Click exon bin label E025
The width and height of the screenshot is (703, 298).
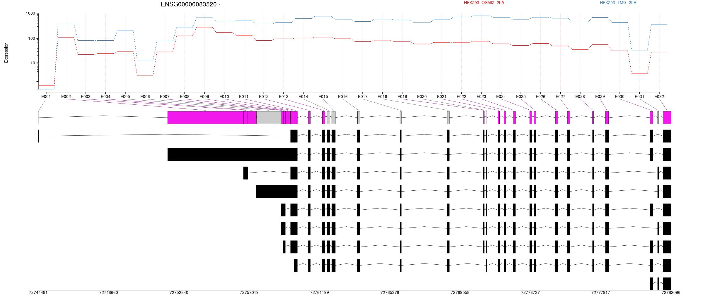click(521, 97)
